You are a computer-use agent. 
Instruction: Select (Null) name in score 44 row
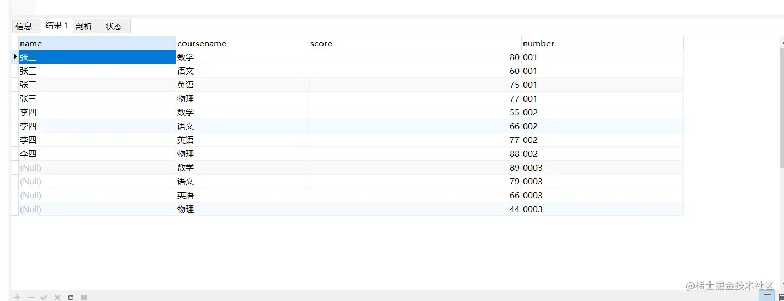tap(97, 209)
